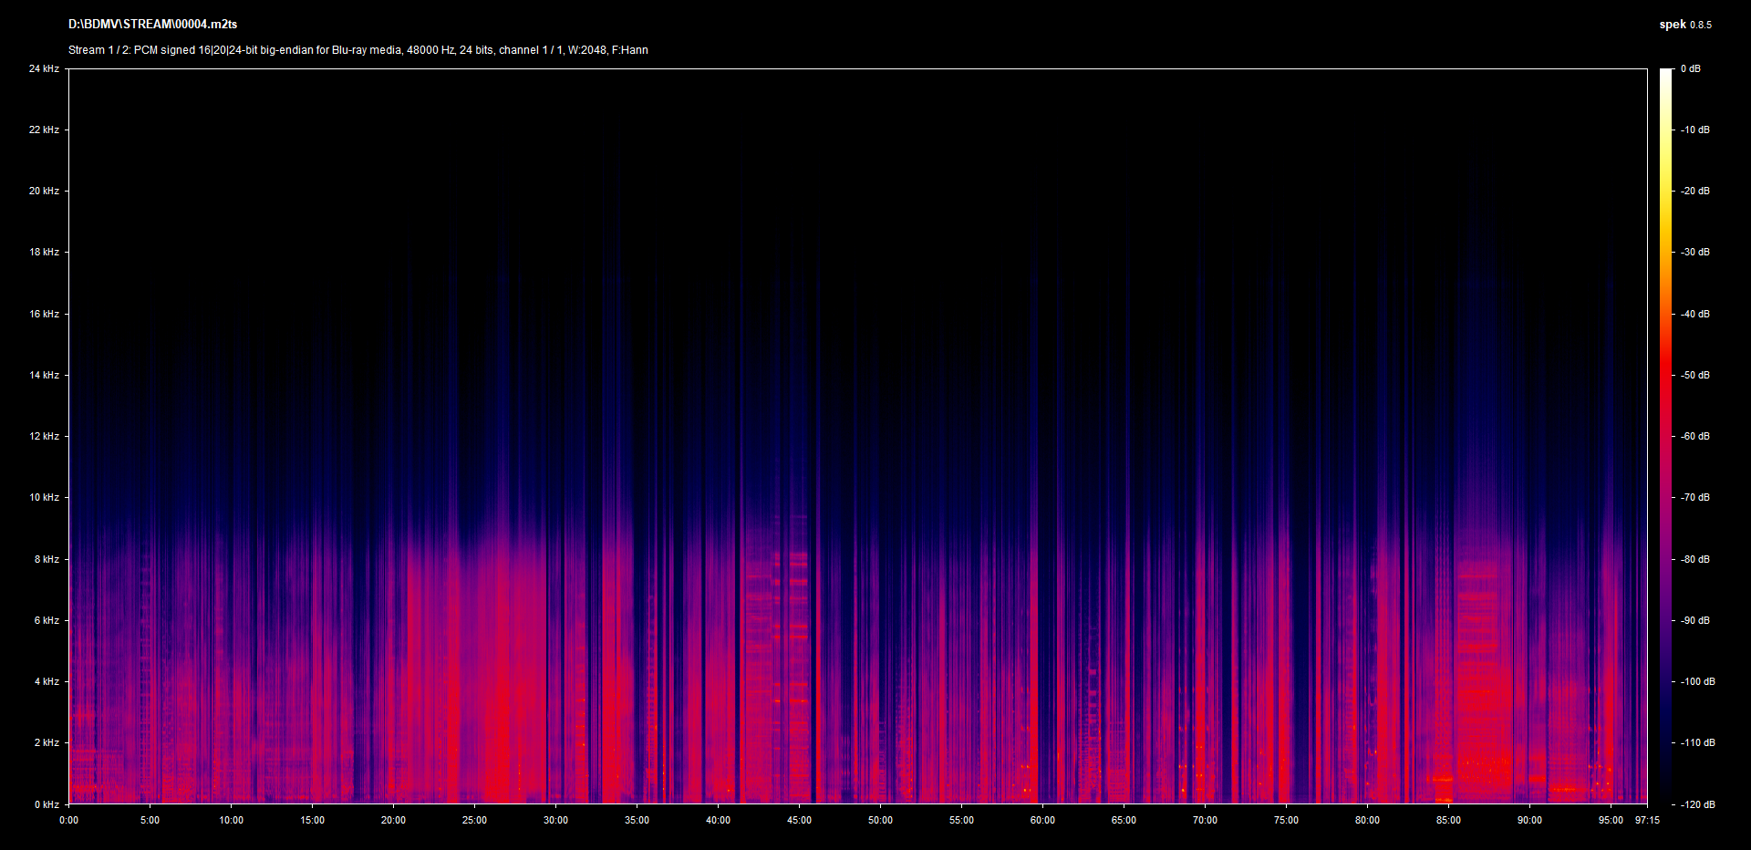Image resolution: width=1751 pixels, height=850 pixels.
Task: Click the 10 kHz frequency axis label
Action: point(44,498)
